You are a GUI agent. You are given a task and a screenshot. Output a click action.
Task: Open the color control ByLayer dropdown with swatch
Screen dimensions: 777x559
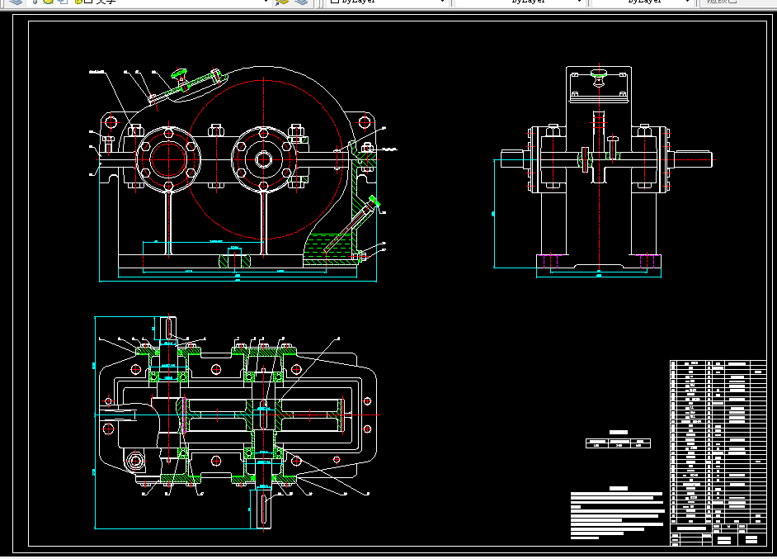click(388, 2)
